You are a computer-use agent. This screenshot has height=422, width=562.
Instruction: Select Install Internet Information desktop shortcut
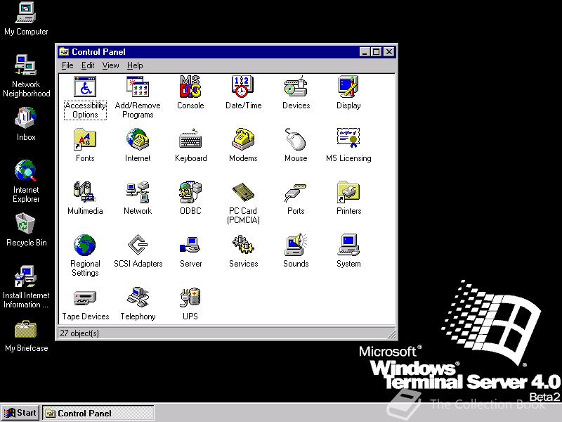(x=26, y=286)
